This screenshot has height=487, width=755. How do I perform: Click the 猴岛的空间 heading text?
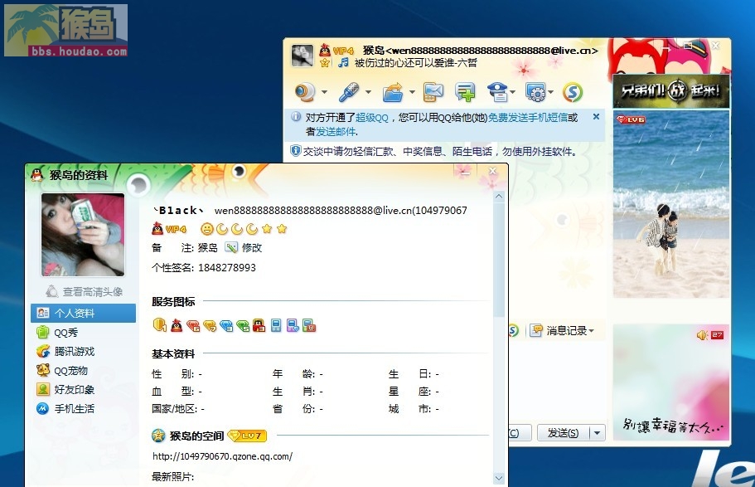(196, 436)
